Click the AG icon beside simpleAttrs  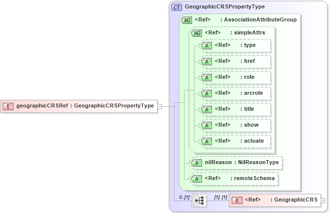click(x=196, y=33)
